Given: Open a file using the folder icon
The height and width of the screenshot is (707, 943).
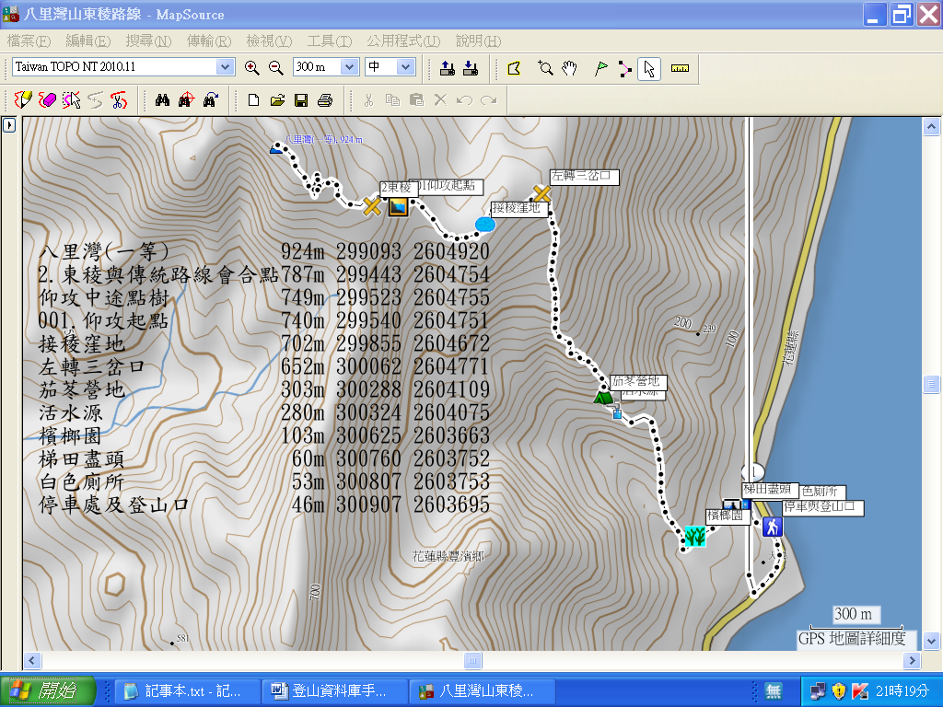Looking at the screenshot, I should (277, 99).
